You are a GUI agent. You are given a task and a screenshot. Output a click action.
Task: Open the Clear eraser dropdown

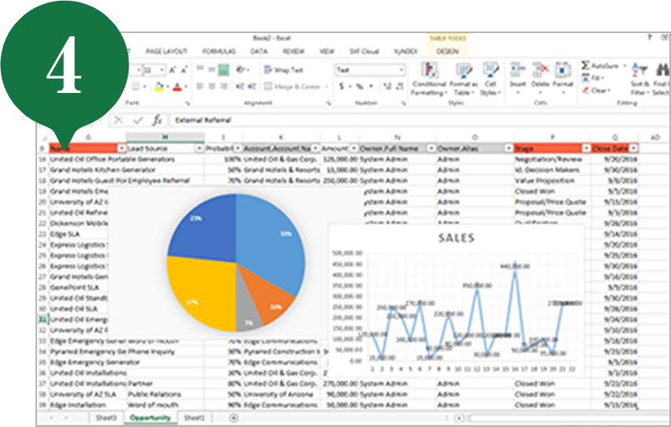(x=595, y=91)
